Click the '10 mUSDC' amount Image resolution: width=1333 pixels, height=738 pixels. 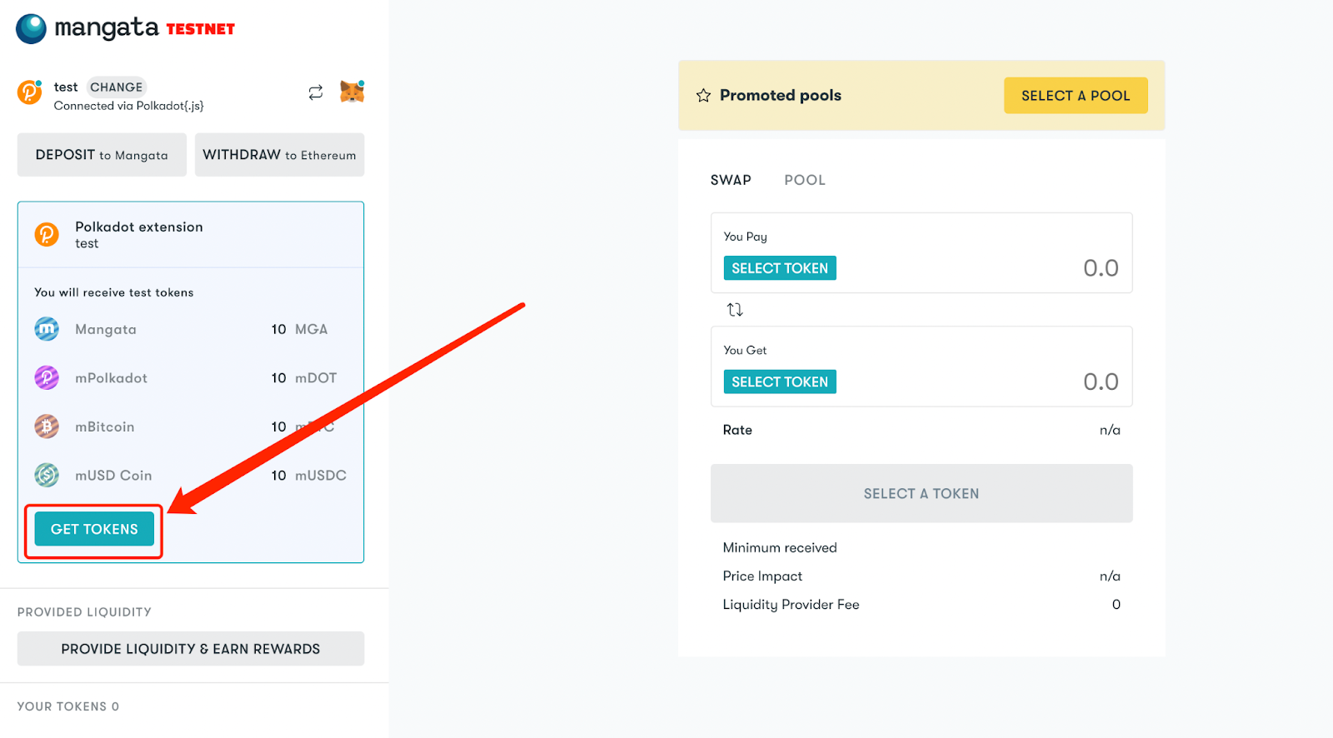click(x=309, y=476)
